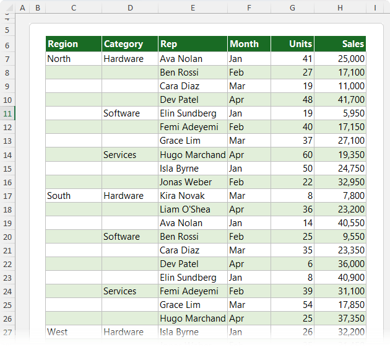
Task: Select Hardware cell in row 17
Action: point(130,196)
